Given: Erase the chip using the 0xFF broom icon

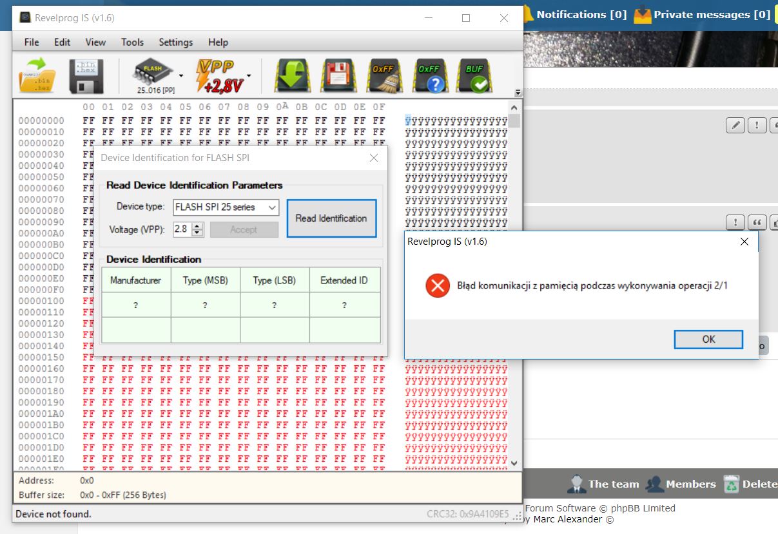Looking at the screenshot, I should (384, 74).
